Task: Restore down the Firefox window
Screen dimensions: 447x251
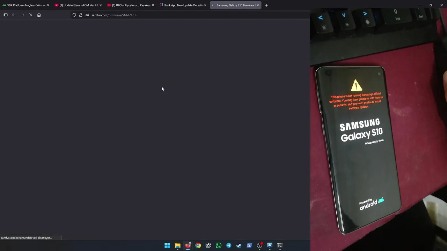Action: [431, 5]
